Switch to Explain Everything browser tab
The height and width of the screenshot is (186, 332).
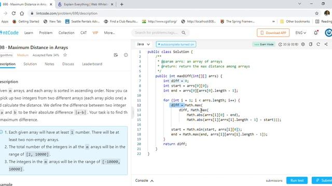click(x=86, y=4)
